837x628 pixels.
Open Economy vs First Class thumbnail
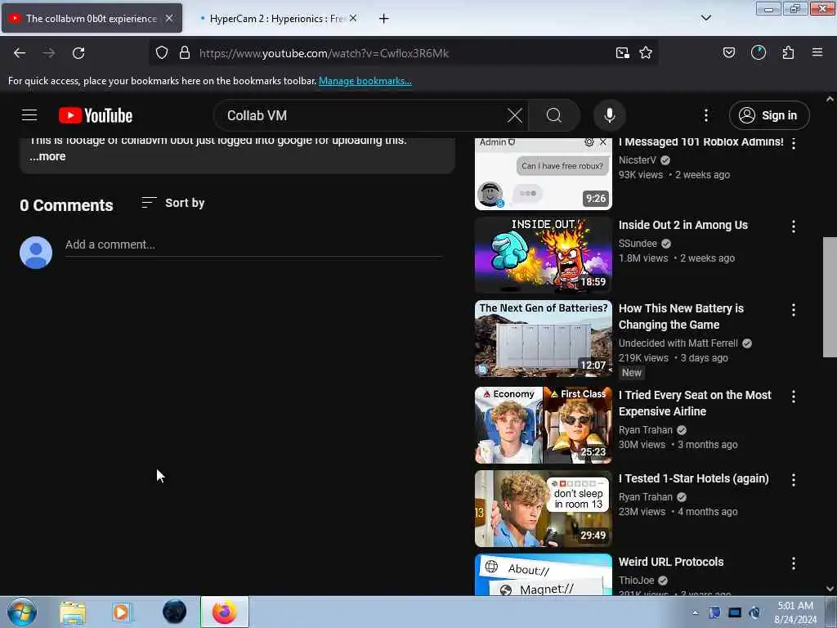[x=544, y=425]
